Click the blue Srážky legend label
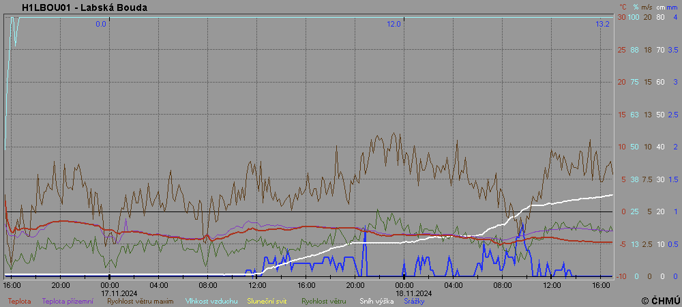This screenshot has width=682, height=307. click(415, 301)
